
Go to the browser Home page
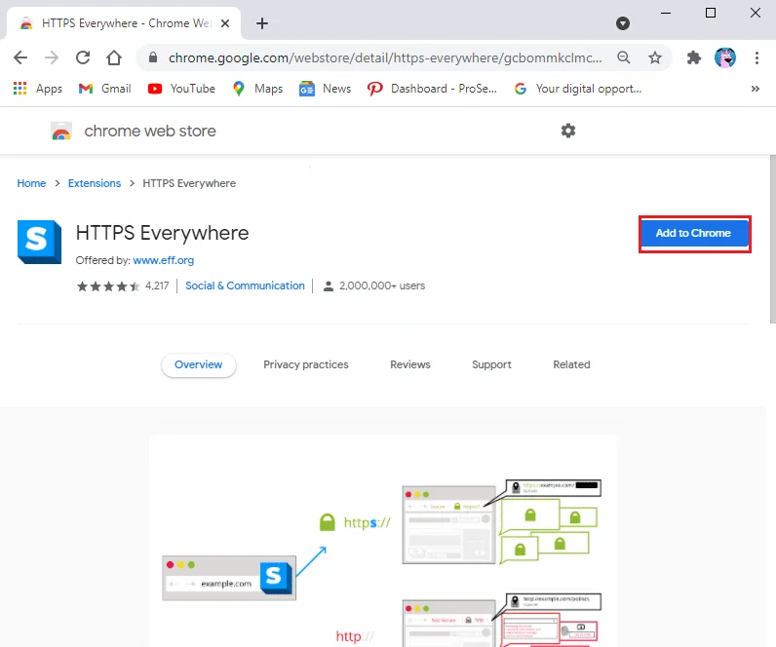point(114,57)
